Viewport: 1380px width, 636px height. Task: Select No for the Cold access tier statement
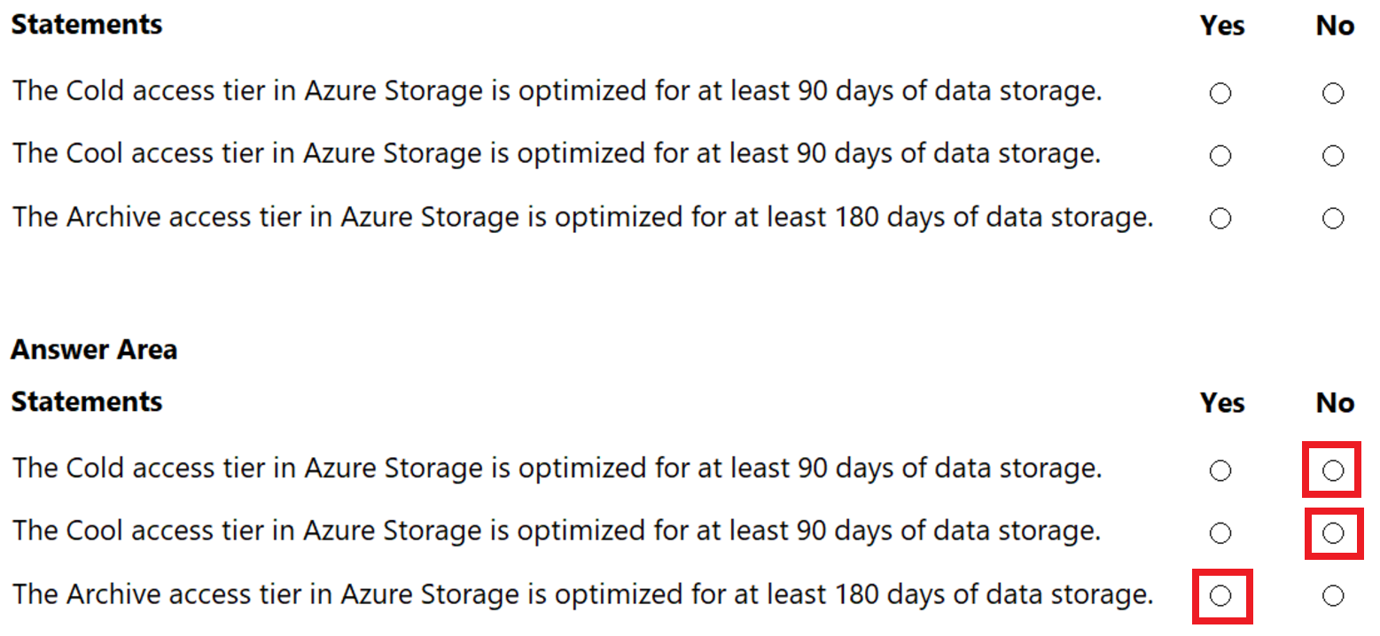pyautogui.click(x=1333, y=92)
